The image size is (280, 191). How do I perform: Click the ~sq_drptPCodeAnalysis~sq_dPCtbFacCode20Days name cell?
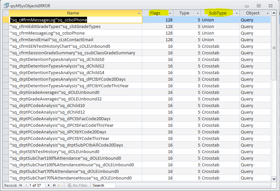pyautogui.click(x=75, y=119)
